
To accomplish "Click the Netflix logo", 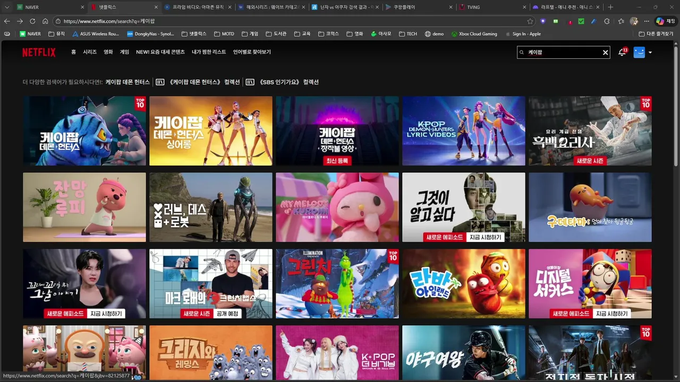I will (39, 53).
